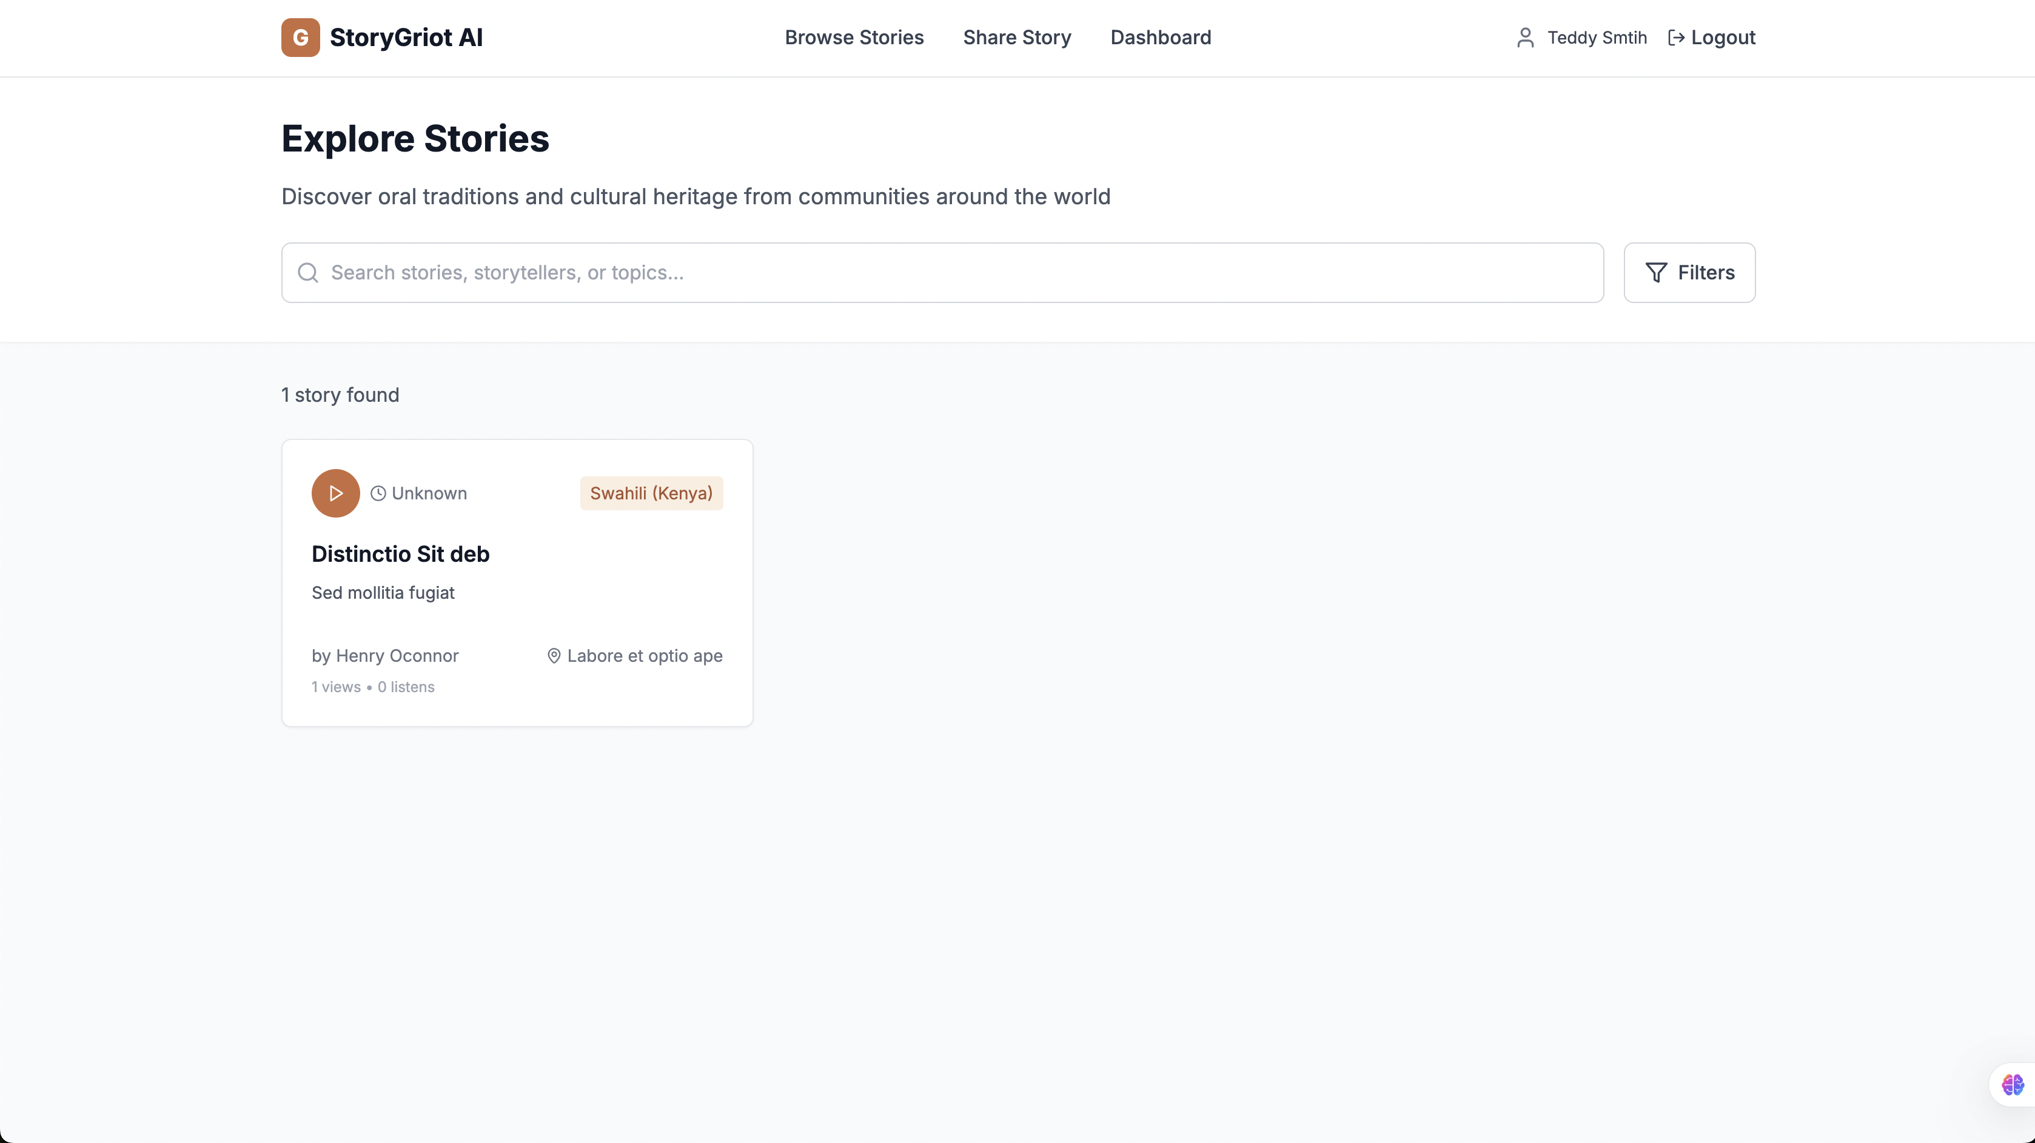
Task: Navigate to Dashboard
Action: coord(1161,37)
